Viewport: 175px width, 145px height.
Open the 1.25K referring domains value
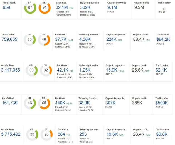(x=85, y=70)
